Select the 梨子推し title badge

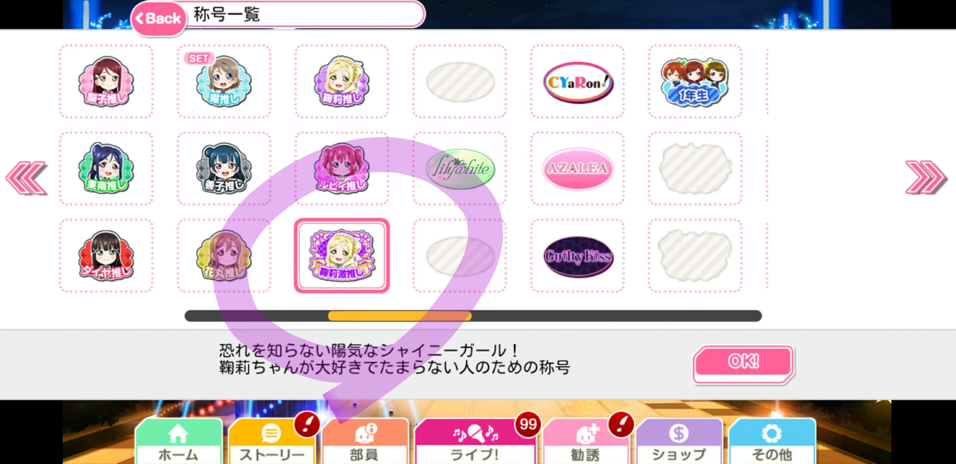[x=106, y=82]
